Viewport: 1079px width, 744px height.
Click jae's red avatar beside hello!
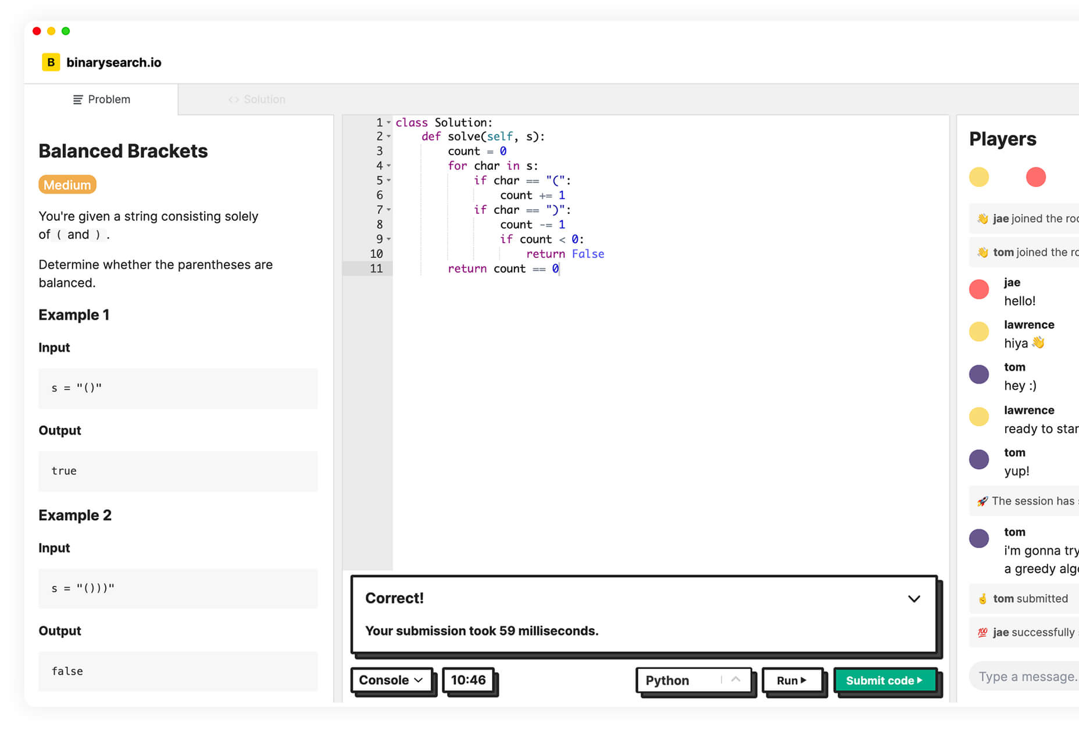[x=979, y=289]
